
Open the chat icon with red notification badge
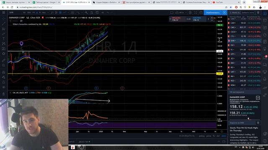pos(265,57)
